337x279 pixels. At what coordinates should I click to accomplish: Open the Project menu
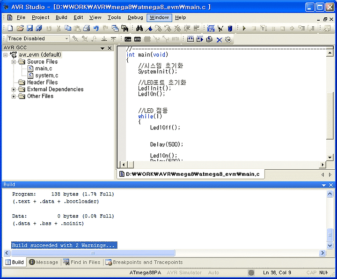pos(41,17)
